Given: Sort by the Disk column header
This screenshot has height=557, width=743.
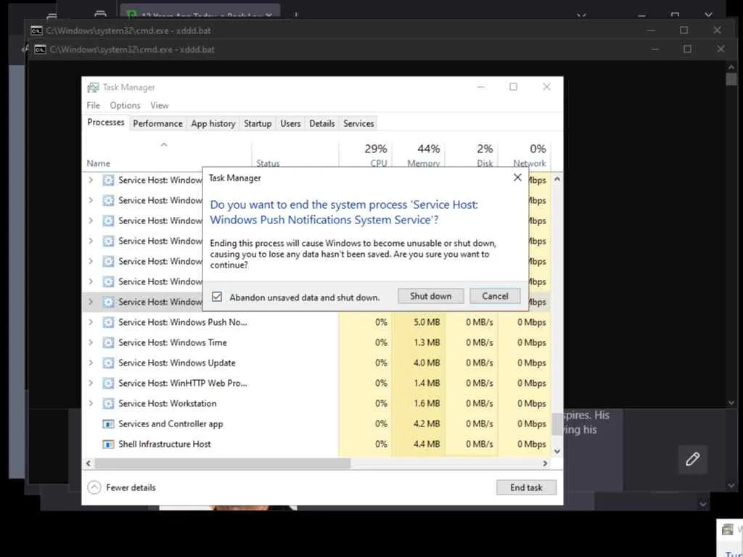Looking at the screenshot, I should 485,163.
